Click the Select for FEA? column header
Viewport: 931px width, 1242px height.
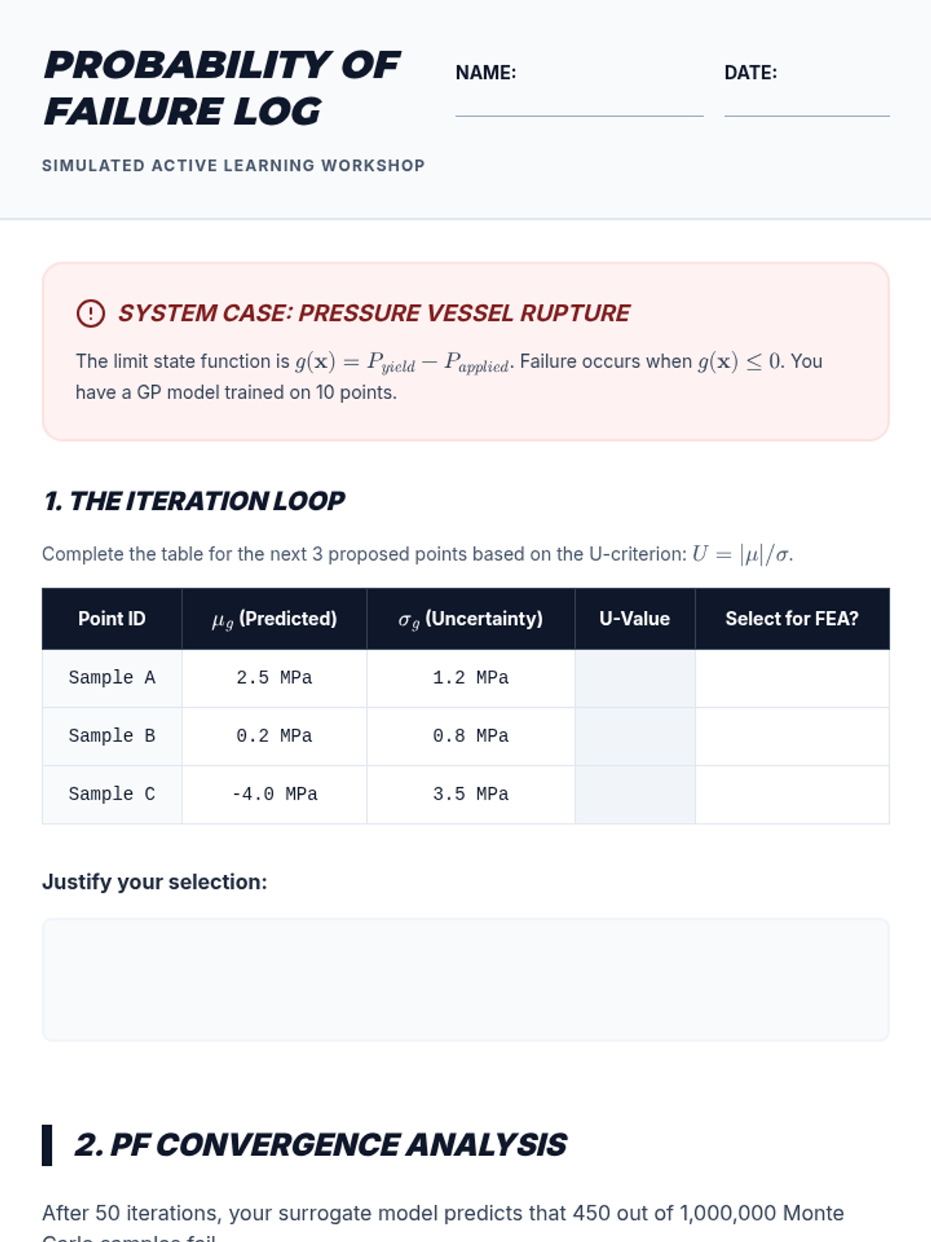click(791, 619)
